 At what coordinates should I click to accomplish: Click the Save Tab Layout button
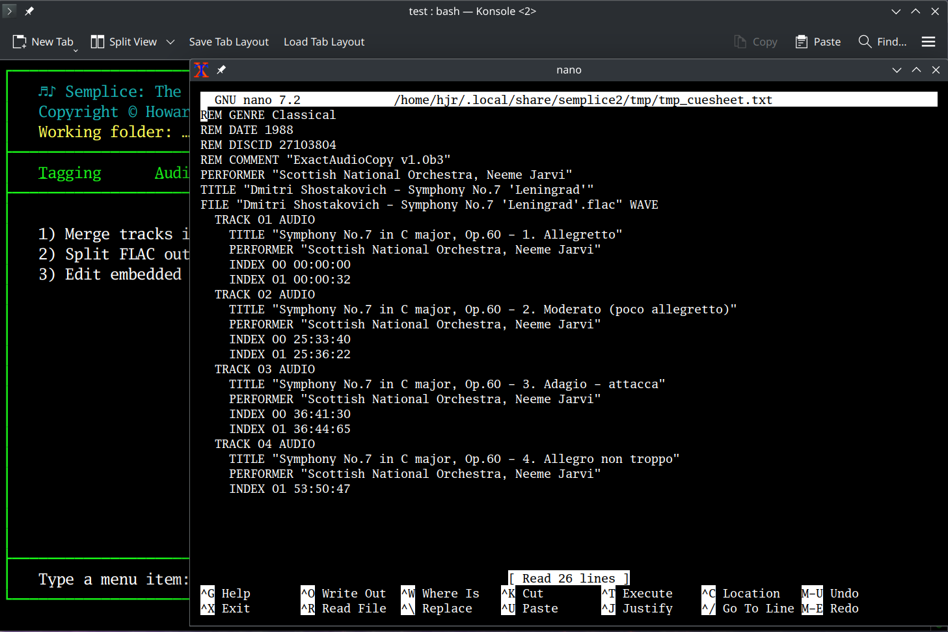coord(228,41)
